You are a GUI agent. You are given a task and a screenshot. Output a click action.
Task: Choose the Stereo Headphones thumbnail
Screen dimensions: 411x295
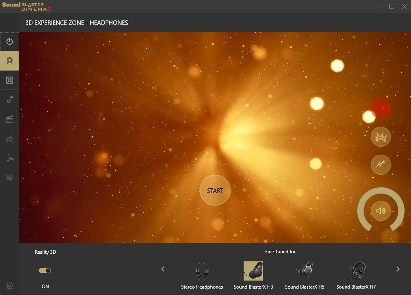point(202,271)
